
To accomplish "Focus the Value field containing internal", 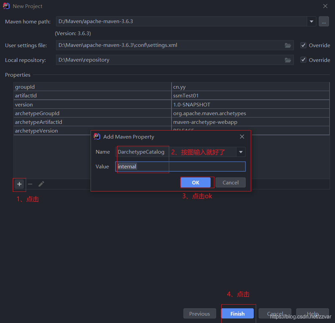I will [180, 166].
